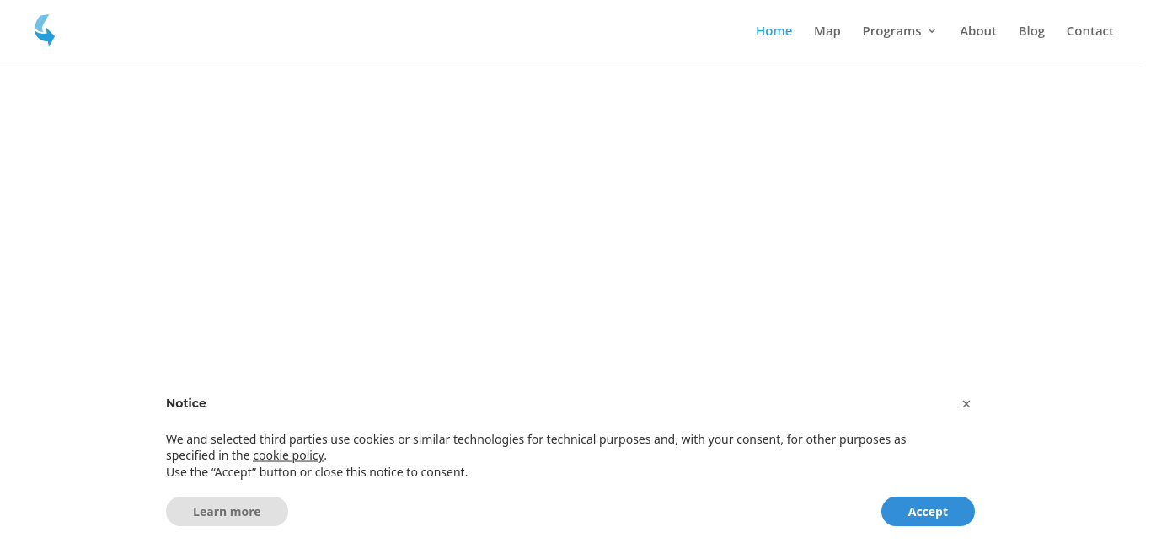Click banner gap between Learn more and Accept
Image resolution: width=1151 pixels, height=548 pixels.
point(585,512)
